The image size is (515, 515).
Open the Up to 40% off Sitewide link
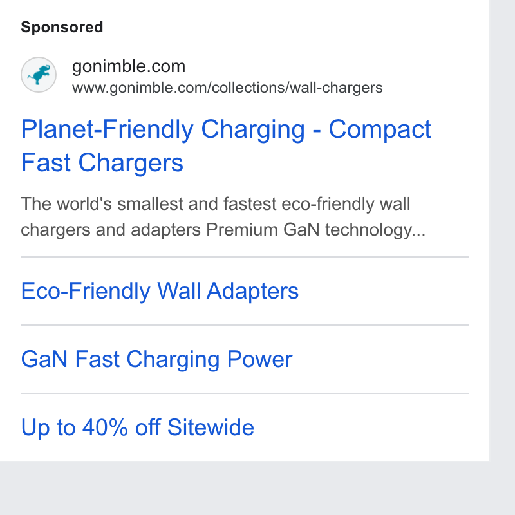coord(137,427)
